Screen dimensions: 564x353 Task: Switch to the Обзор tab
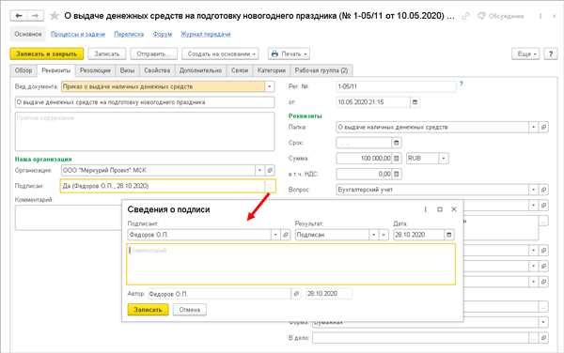(x=23, y=70)
